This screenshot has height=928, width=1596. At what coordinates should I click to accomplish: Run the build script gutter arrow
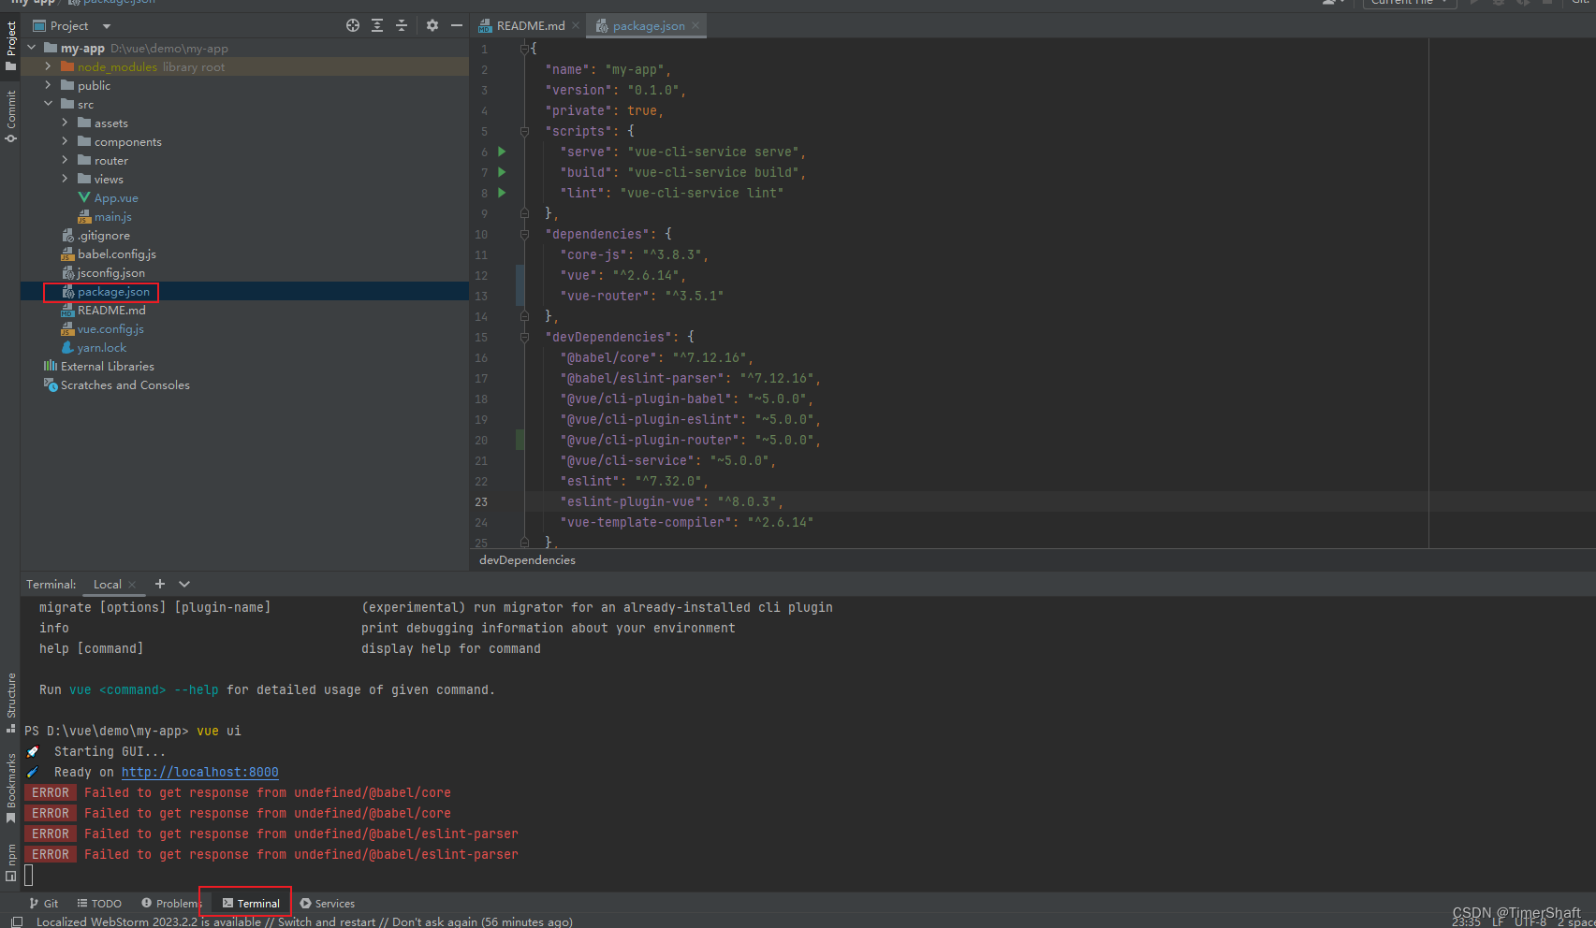502,172
